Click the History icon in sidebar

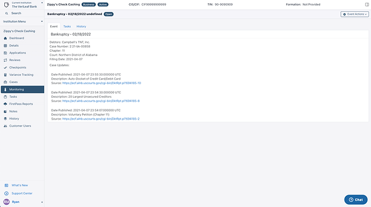tap(5, 119)
